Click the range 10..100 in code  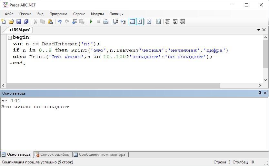[x=115, y=57]
